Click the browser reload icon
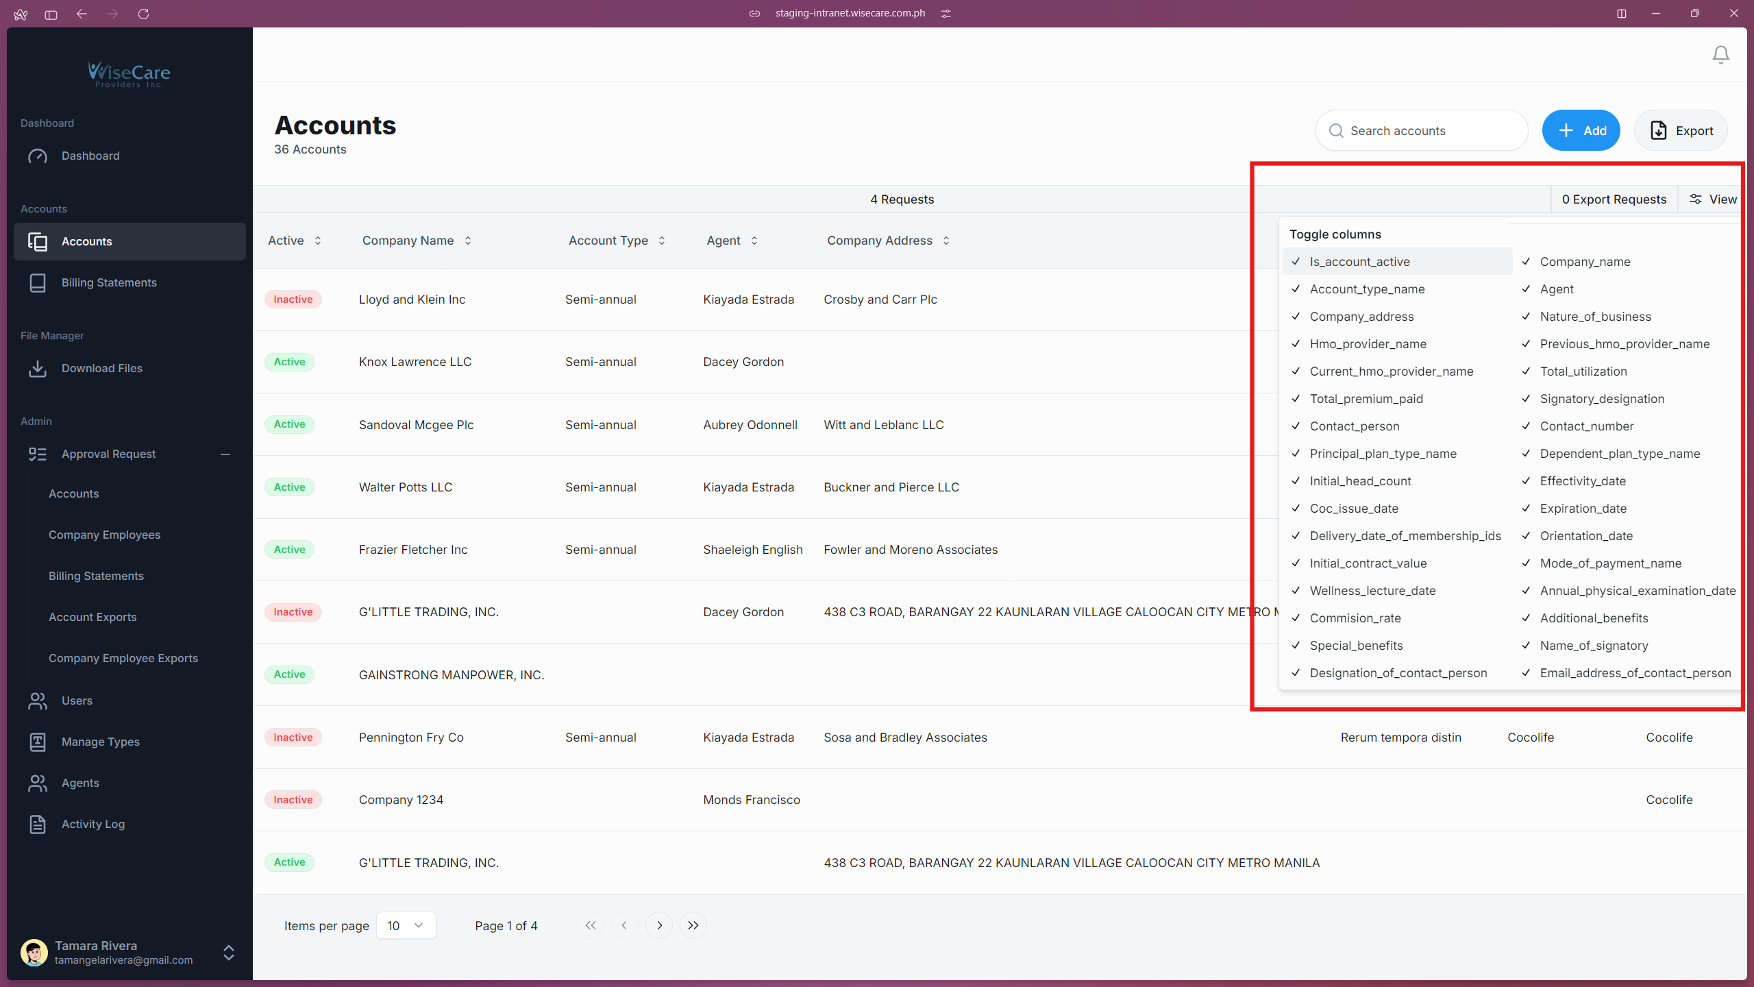 click(143, 14)
